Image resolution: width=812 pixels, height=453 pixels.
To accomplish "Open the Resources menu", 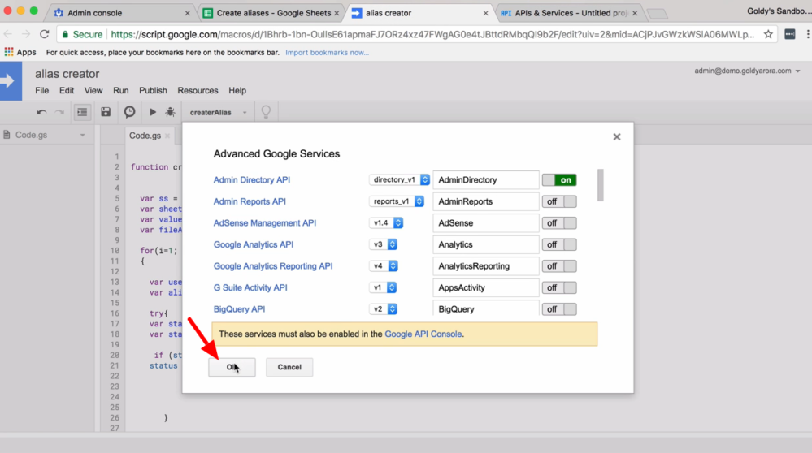I will 198,90.
